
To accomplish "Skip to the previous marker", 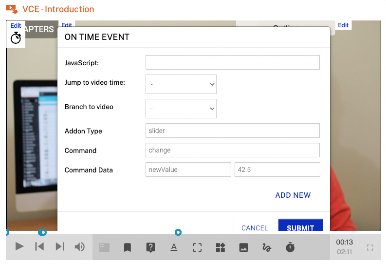I will tap(39, 247).
